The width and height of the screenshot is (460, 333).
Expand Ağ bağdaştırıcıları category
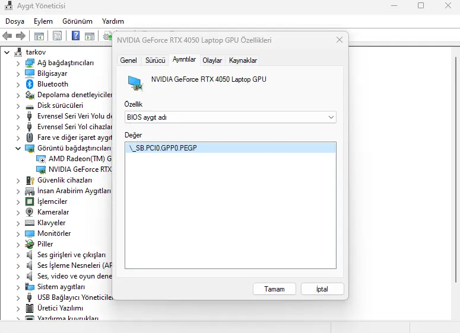[18, 63]
